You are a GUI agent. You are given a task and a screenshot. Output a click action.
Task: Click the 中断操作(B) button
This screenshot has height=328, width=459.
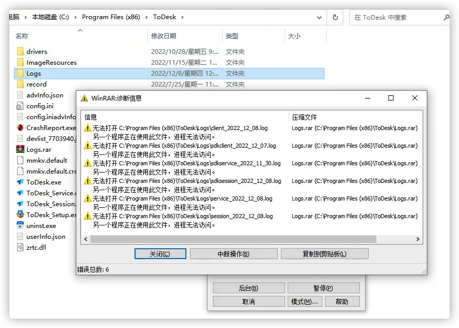click(x=233, y=254)
